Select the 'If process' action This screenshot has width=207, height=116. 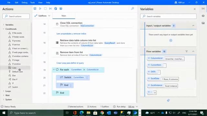[16, 41]
